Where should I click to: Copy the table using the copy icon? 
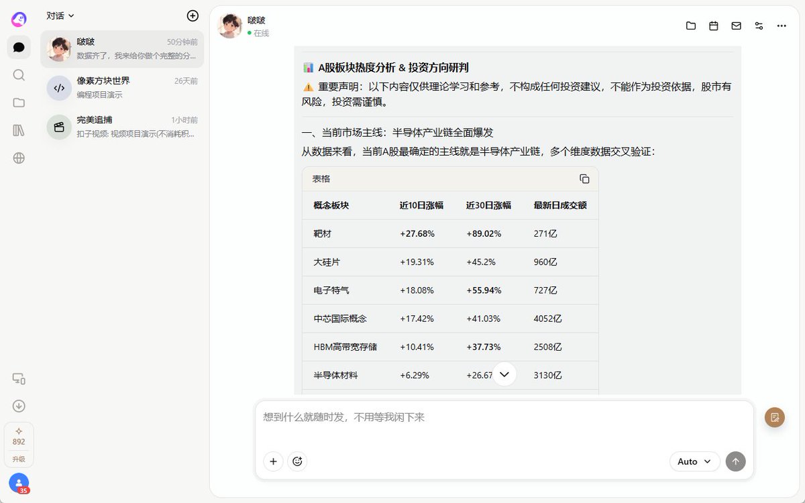(x=584, y=179)
